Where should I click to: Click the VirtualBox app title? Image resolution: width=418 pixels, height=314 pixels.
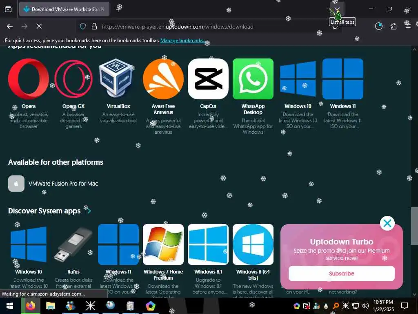(118, 106)
